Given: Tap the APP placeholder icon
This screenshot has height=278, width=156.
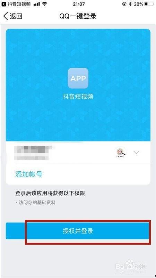Looking at the screenshot, I should tap(78, 78).
